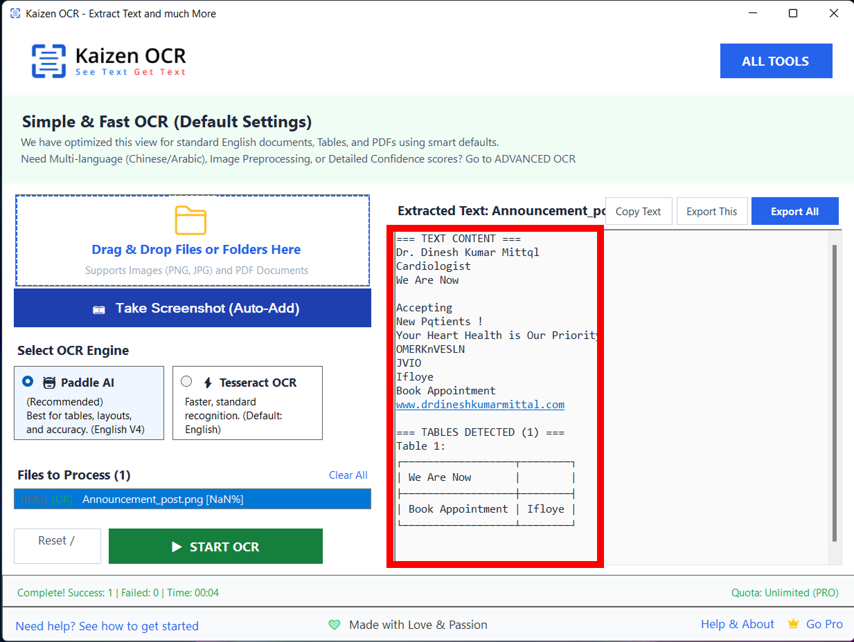This screenshot has height=642, width=854.
Task: Click the Tesseract lightning bolt icon
Action: coord(207,383)
